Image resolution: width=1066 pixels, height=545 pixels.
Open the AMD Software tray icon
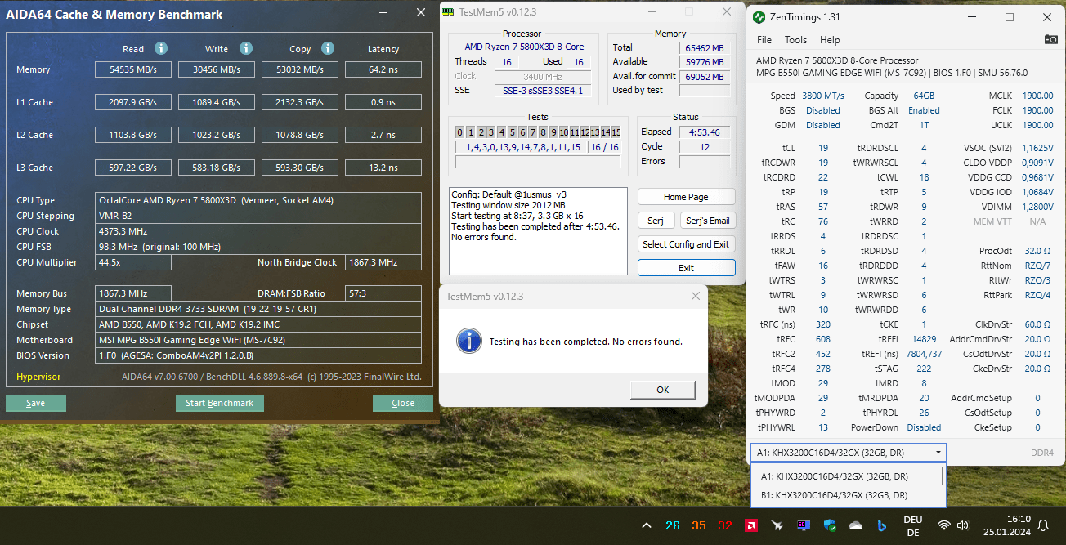tap(751, 525)
